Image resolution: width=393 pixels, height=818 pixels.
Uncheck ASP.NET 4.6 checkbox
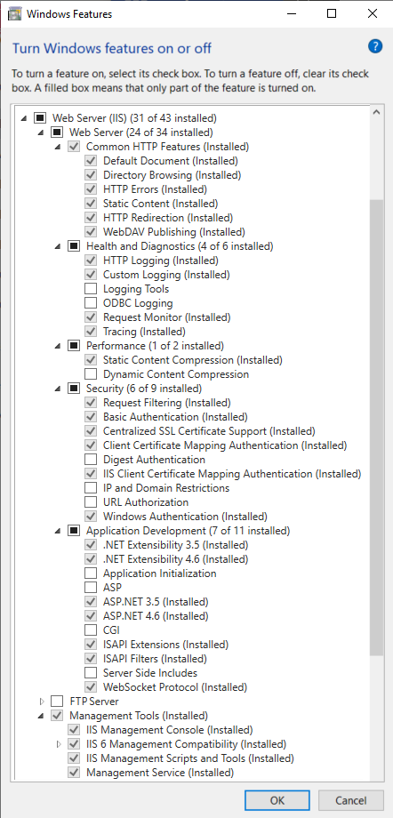(91, 615)
